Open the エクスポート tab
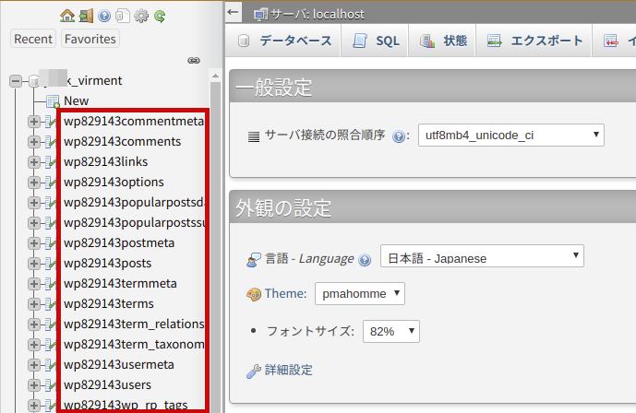This screenshot has width=636, height=413. [x=534, y=41]
